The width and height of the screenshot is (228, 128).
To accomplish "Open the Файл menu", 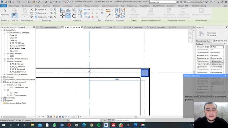I will [x=4, y=6].
